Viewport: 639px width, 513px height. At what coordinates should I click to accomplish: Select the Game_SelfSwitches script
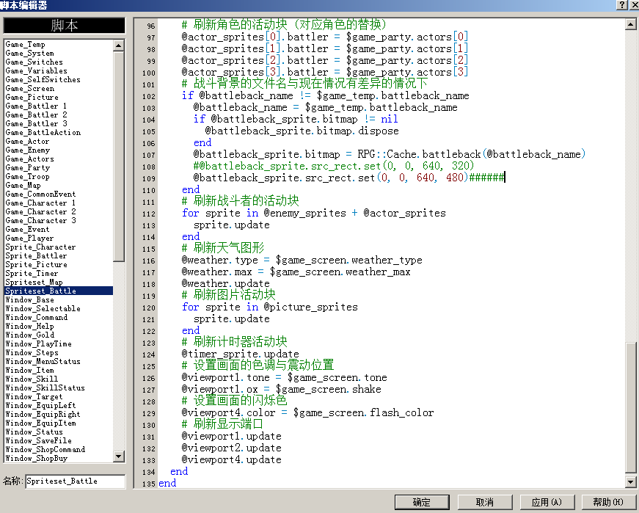[x=43, y=79]
